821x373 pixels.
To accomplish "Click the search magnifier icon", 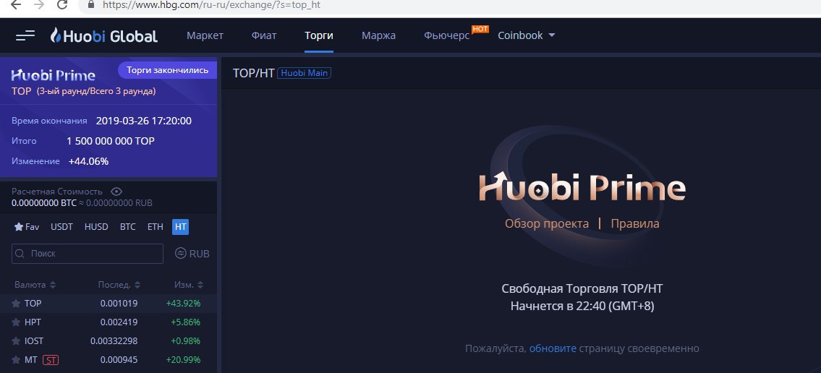I will tap(20, 254).
